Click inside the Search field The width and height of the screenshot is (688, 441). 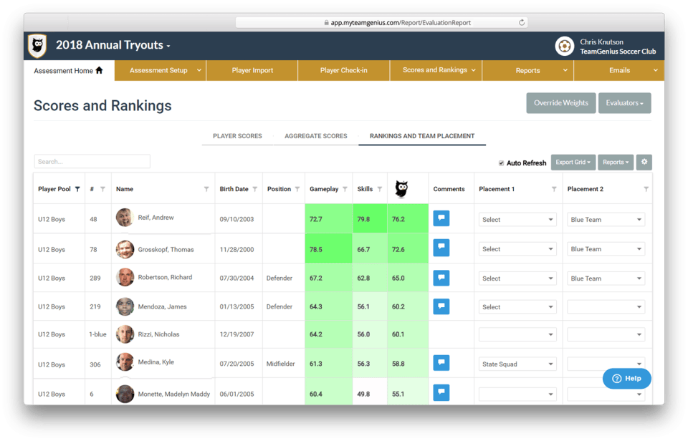[x=92, y=161]
